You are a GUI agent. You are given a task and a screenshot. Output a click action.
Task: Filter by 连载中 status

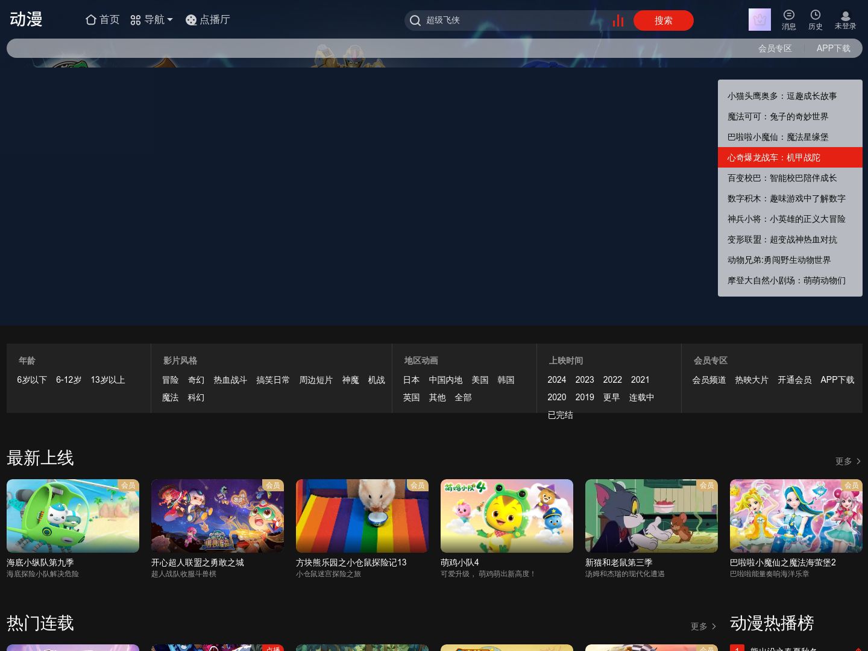tap(642, 397)
